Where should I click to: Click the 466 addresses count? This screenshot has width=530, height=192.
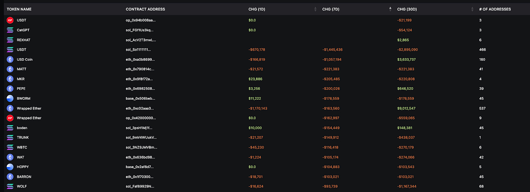(x=483, y=50)
